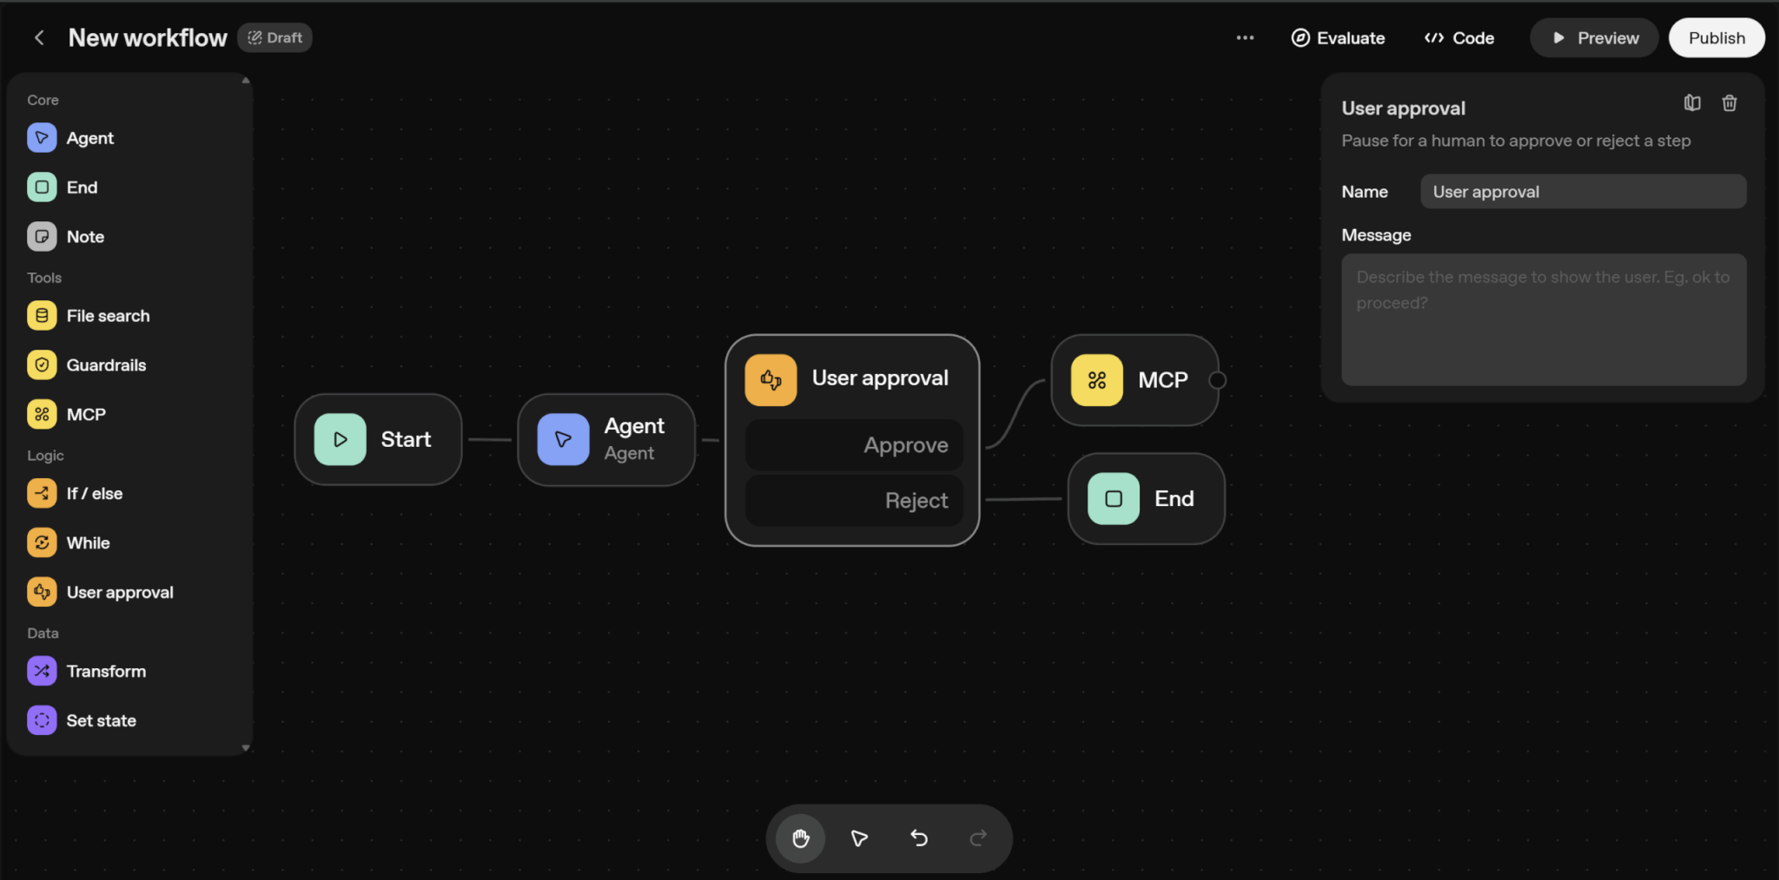Click the Guardrails icon in sidebar
The width and height of the screenshot is (1779, 880).
[42, 365]
